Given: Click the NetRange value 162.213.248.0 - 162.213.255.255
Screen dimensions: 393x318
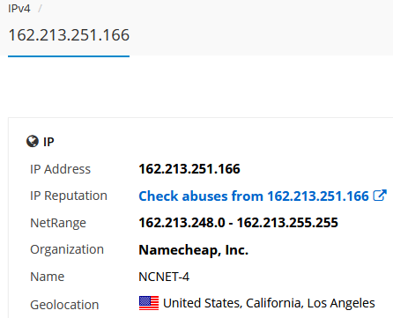Looking at the screenshot, I should 239,223.
